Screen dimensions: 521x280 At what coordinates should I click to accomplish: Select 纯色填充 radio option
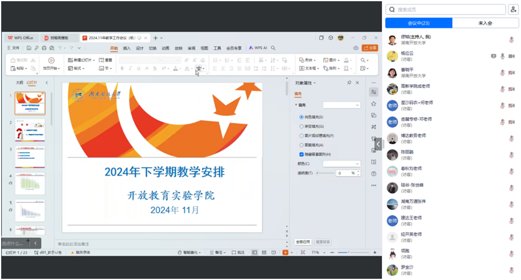[x=302, y=116]
